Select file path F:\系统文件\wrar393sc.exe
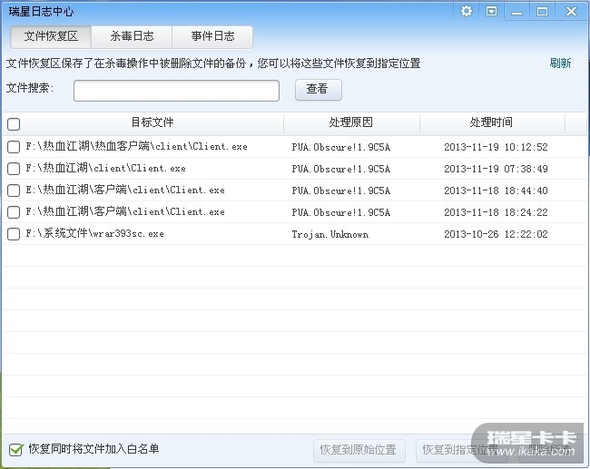590x469 pixels. [x=94, y=233]
